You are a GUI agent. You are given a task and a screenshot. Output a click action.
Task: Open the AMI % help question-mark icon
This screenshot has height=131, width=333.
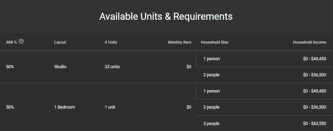click(x=21, y=41)
